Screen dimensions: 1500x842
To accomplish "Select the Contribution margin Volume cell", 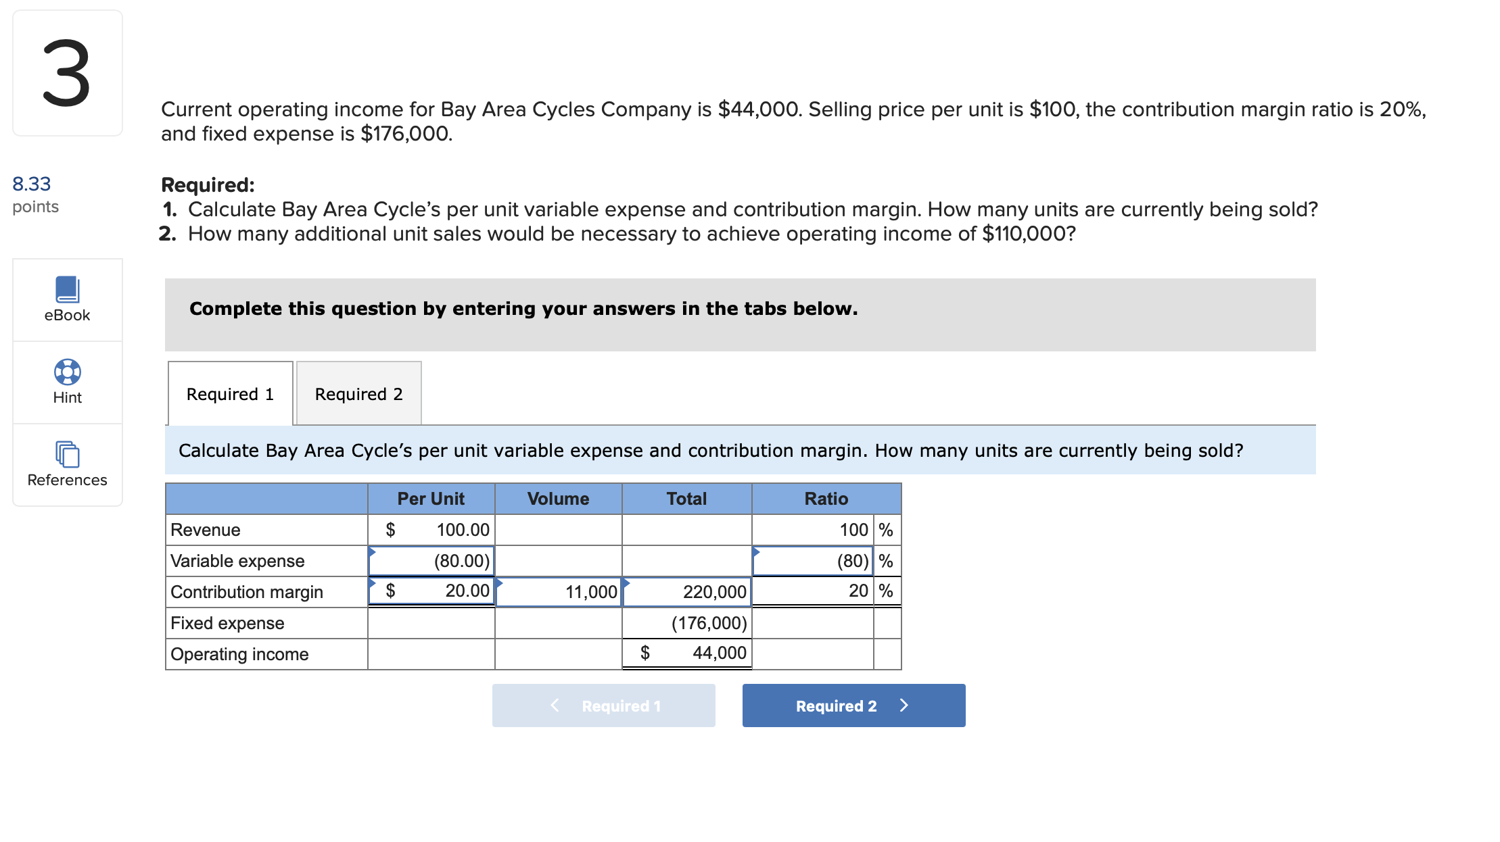I will 559,591.
